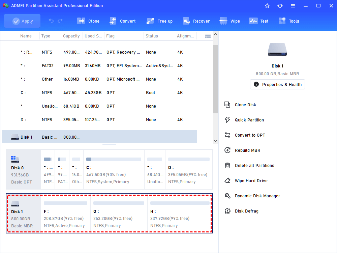Select the FAT32 EFI System partition row
This screenshot has width=337, height=253.
coord(99,66)
